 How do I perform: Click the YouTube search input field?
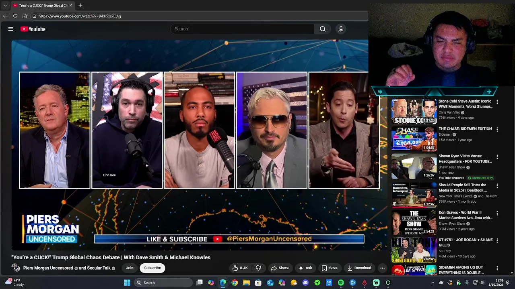tap(243, 29)
